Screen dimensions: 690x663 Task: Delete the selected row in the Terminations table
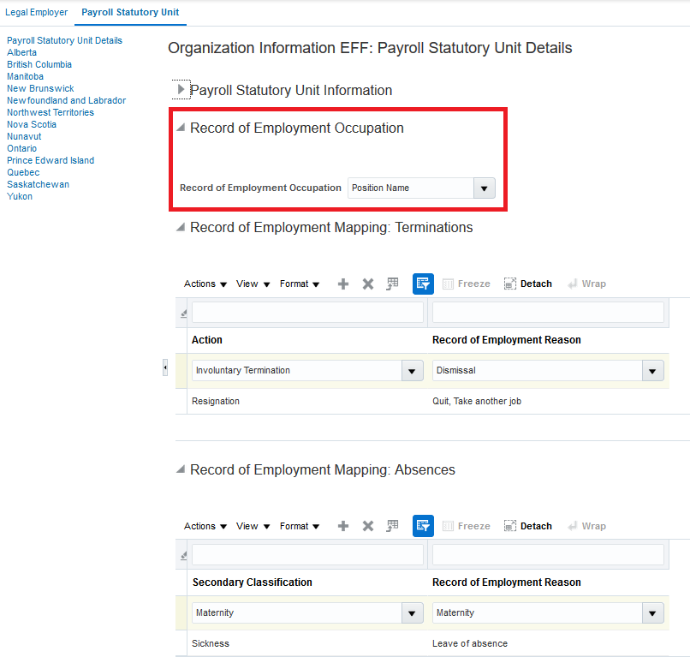point(368,284)
